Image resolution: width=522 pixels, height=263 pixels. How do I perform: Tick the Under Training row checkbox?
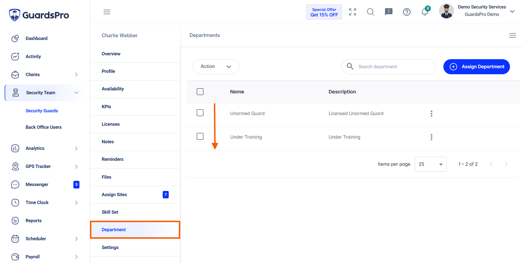[200, 136]
